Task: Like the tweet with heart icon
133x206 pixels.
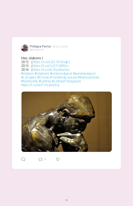Action: 58,159
